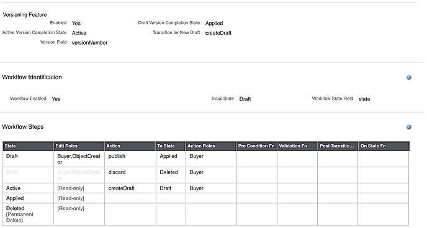Open help icon for Workflow Identification

409,77
